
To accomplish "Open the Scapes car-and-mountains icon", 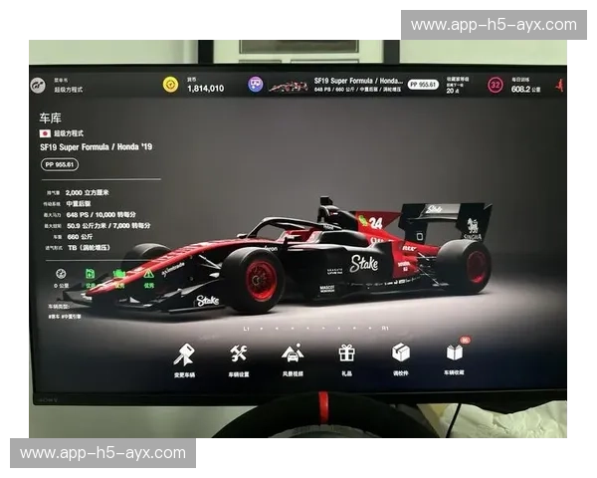I will [x=293, y=353].
